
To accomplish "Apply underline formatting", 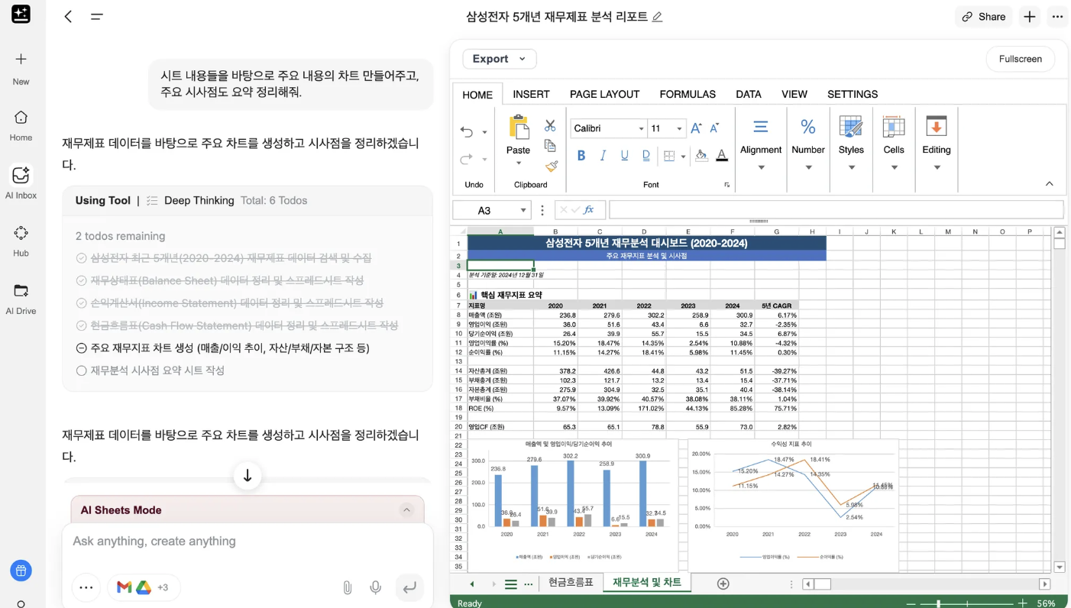I will point(625,155).
